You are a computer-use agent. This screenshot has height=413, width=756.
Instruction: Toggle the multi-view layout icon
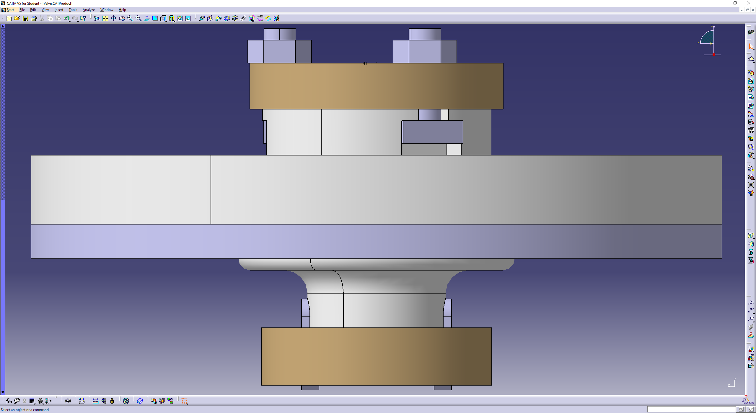155,19
